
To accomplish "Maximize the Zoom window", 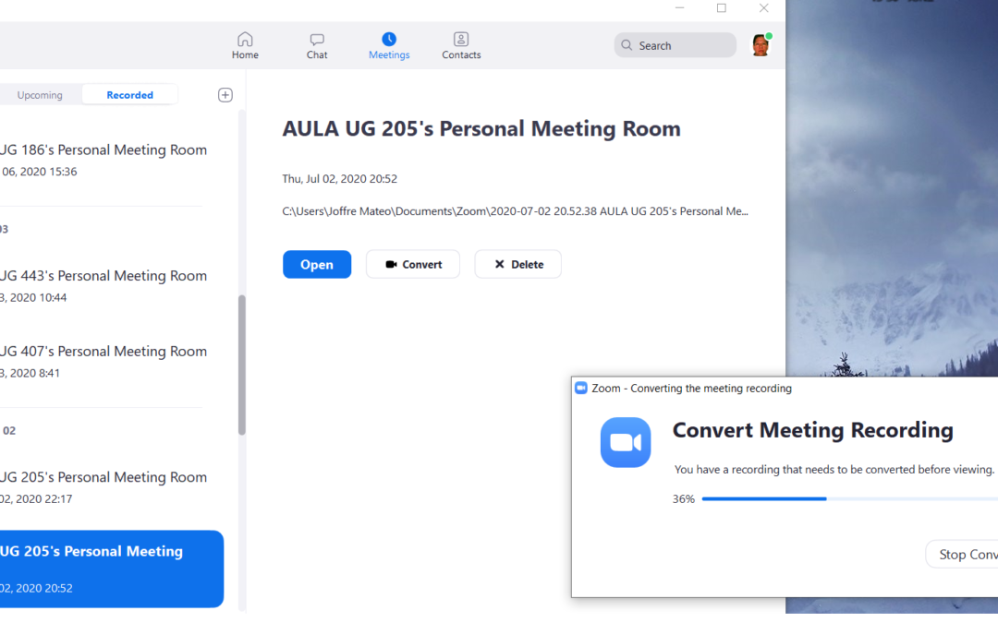I will tap(721, 8).
